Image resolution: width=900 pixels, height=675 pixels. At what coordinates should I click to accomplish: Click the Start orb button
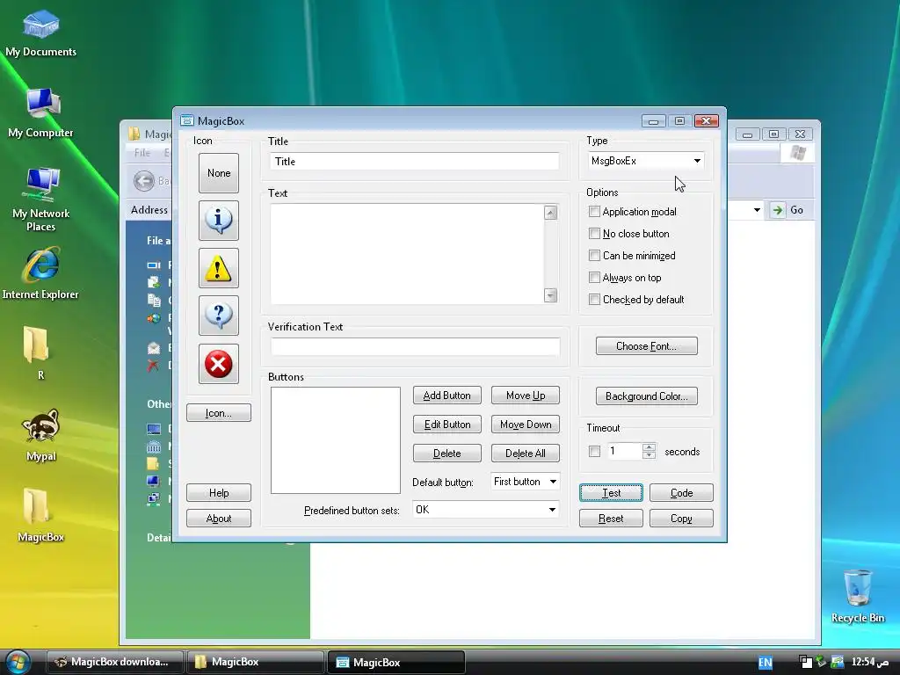[18, 662]
